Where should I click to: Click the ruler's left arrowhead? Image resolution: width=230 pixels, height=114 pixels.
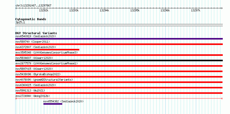tap(16, 8)
